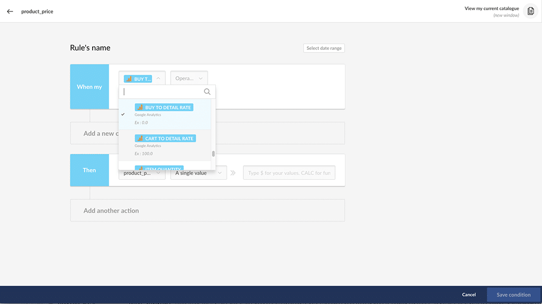The height and width of the screenshot is (304, 542).
Task: Click the checkmark beside BUY TO DETAIL RATE
Action: pyautogui.click(x=123, y=114)
